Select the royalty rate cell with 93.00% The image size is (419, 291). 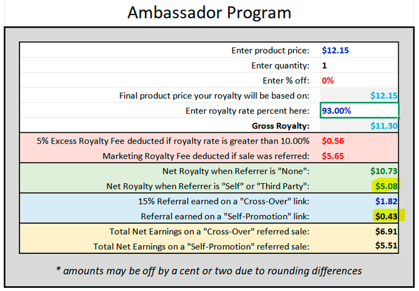pos(359,110)
